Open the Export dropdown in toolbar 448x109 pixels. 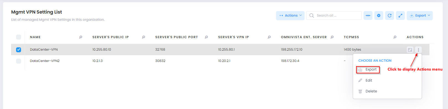(419, 15)
